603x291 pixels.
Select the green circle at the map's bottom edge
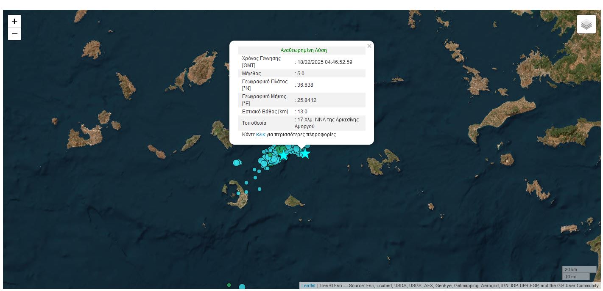point(229,285)
